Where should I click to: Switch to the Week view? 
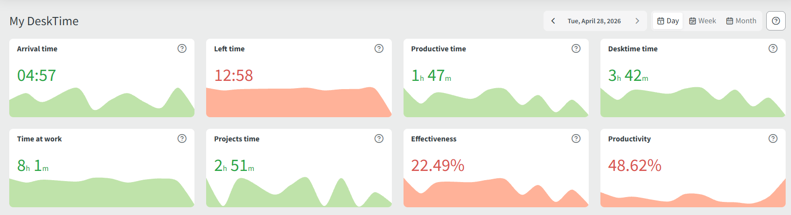click(x=703, y=21)
